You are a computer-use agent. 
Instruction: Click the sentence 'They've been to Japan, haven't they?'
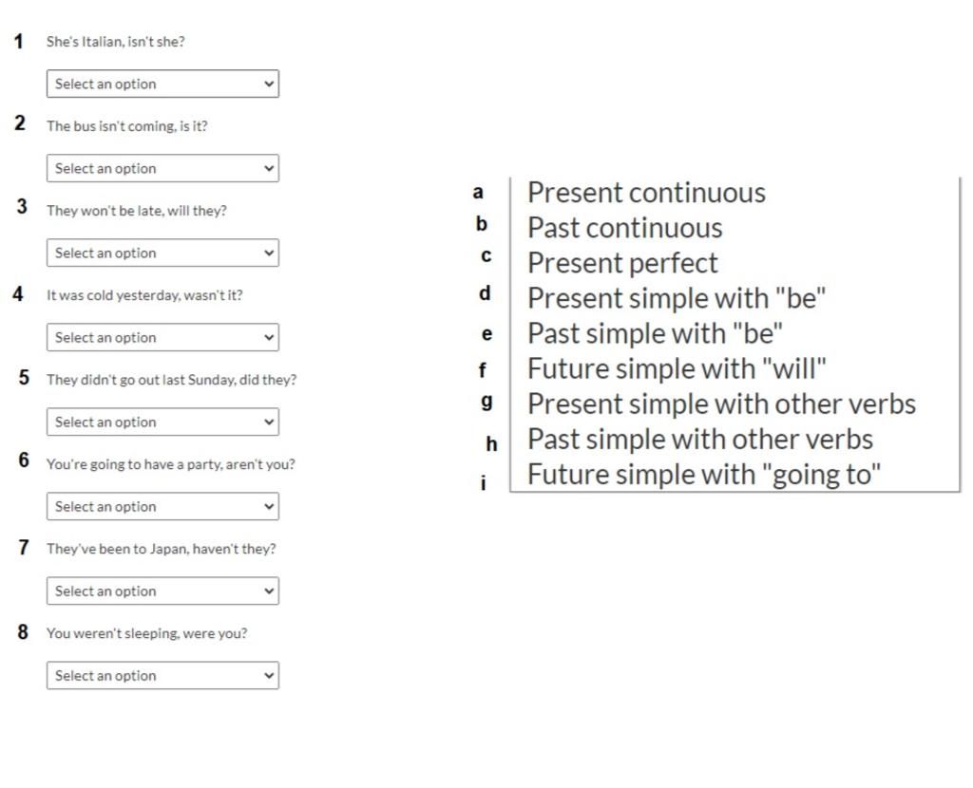162,549
